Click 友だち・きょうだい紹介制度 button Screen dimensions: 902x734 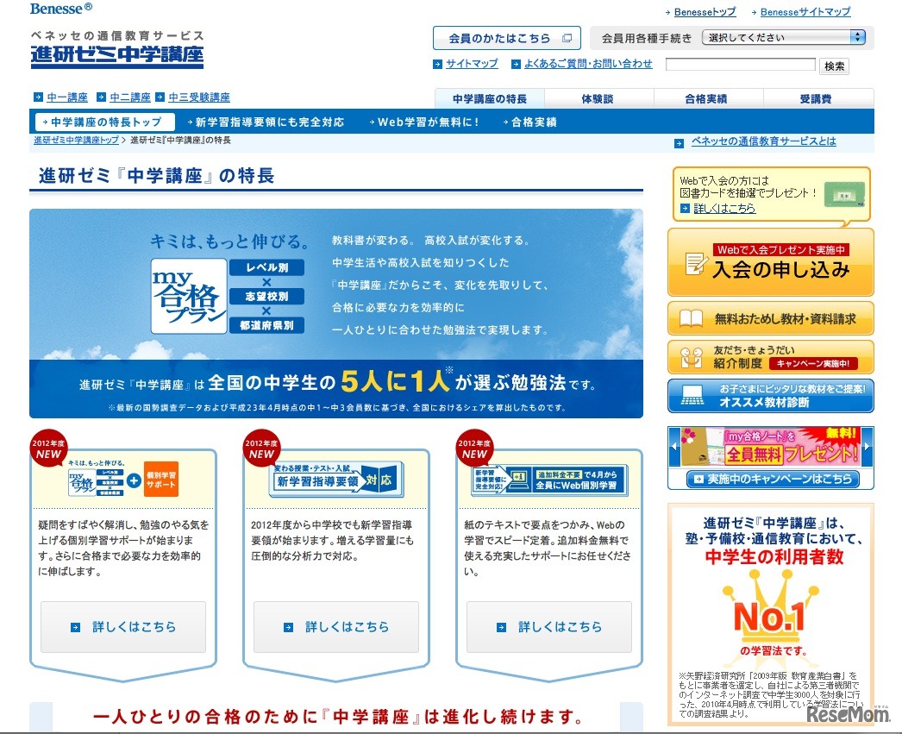(x=770, y=357)
